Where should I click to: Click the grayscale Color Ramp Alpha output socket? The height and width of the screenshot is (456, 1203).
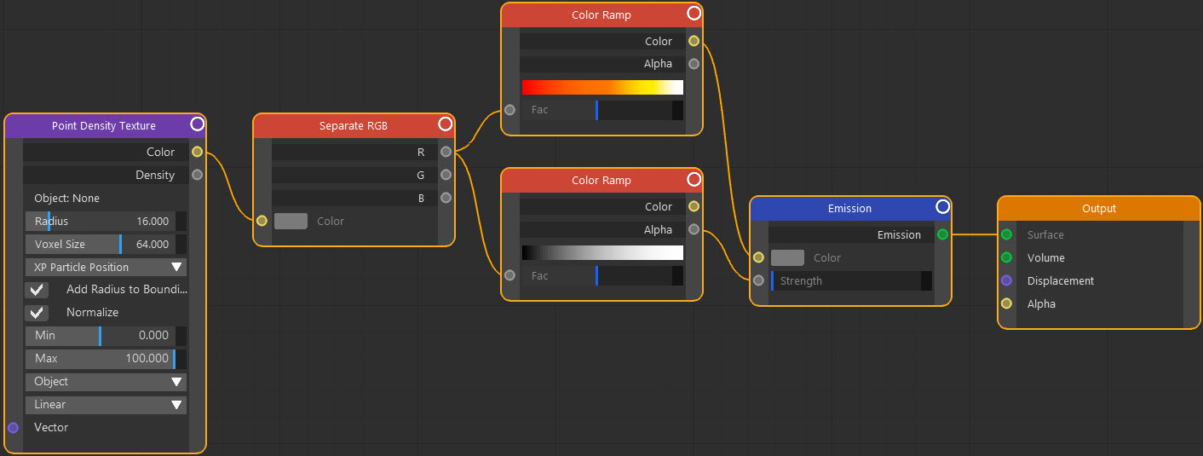pos(694,229)
